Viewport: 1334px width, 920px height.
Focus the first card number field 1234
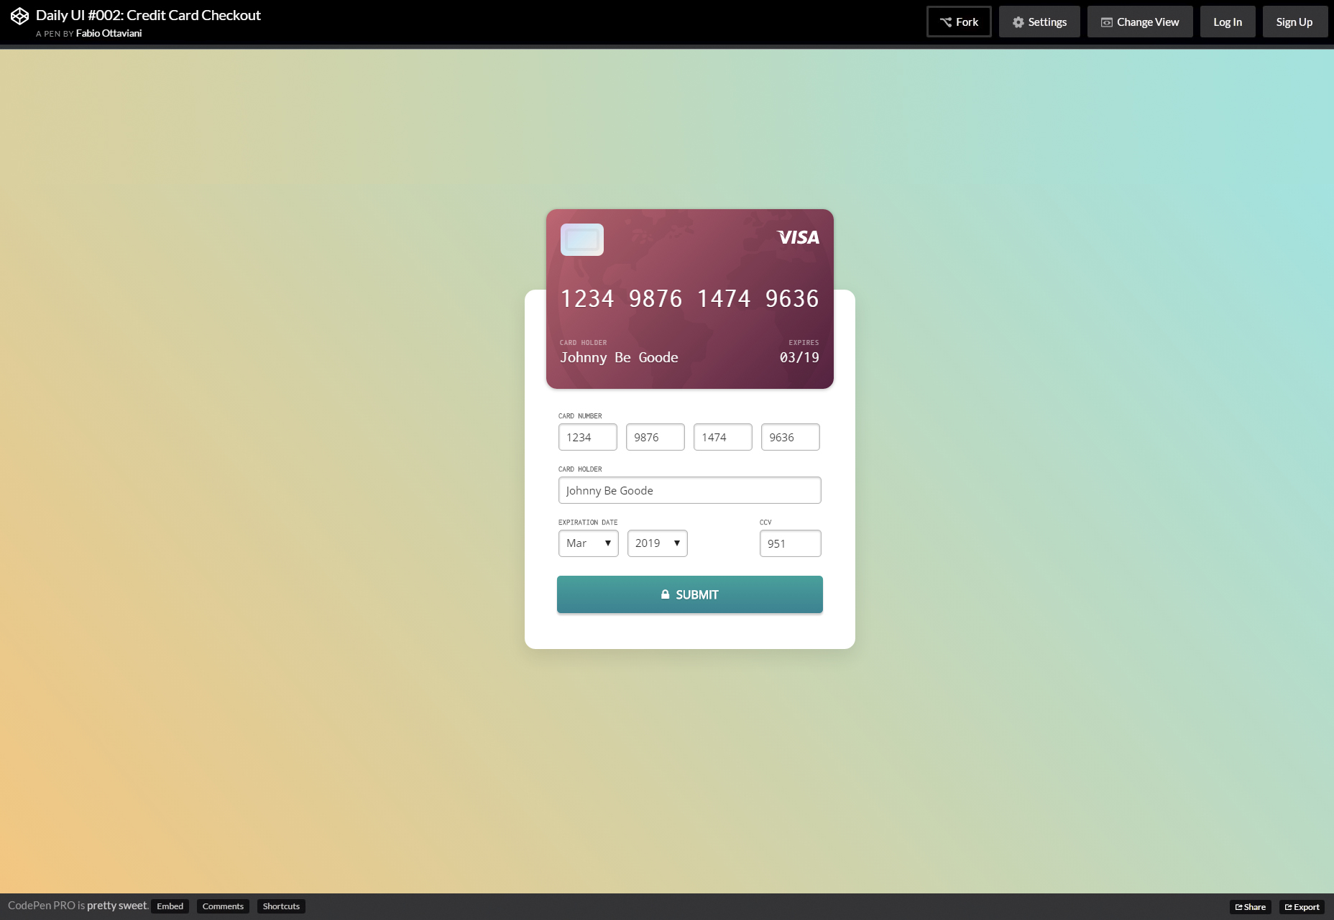[587, 437]
